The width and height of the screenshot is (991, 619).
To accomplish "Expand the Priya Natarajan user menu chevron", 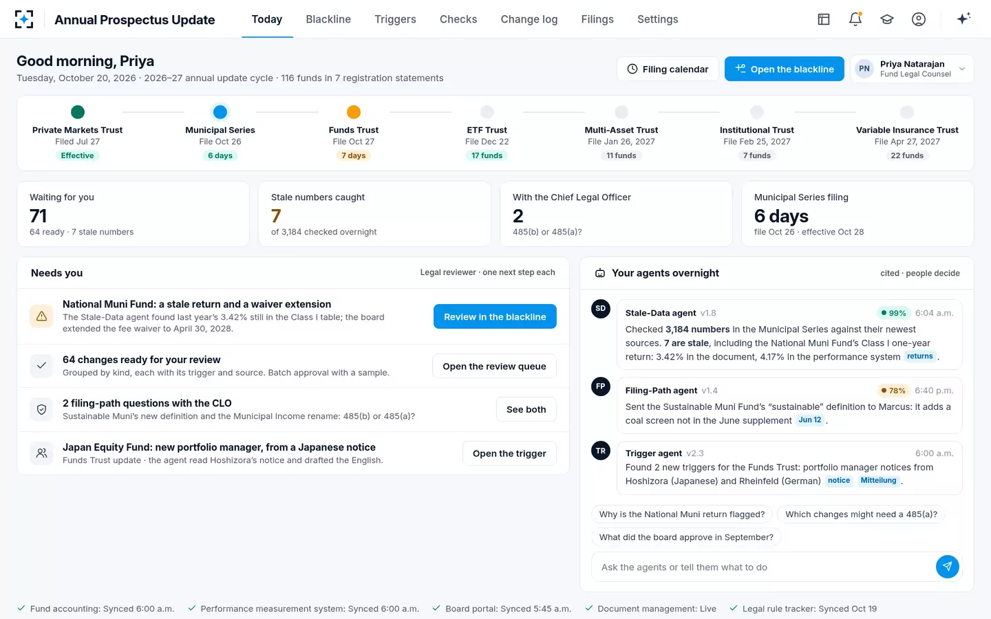I will point(962,69).
